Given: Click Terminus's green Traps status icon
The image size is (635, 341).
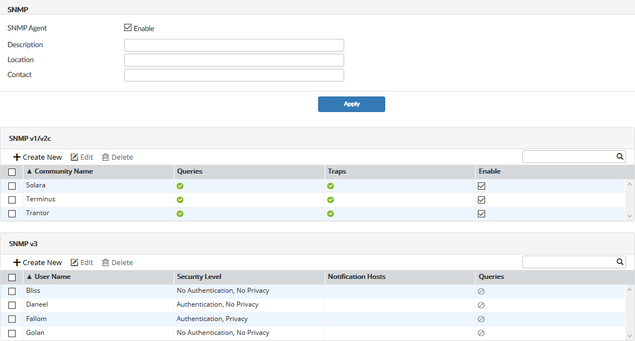Looking at the screenshot, I should (331, 200).
